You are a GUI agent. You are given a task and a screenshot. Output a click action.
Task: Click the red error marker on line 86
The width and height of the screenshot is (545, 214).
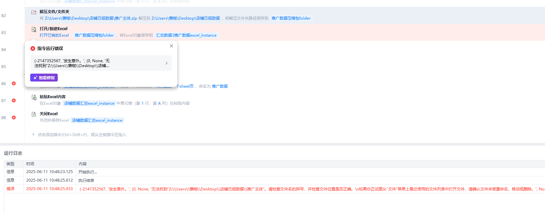[14, 83]
